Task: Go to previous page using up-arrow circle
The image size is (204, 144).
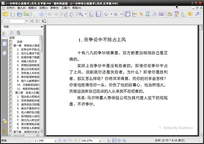Action: point(35,14)
